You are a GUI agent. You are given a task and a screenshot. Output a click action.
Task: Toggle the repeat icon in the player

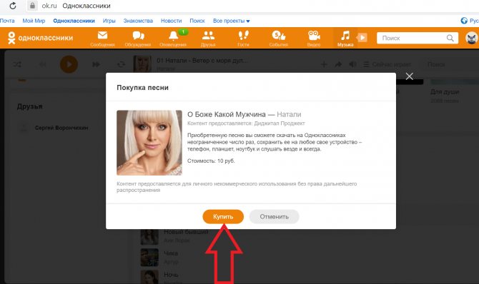click(x=122, y=64)
